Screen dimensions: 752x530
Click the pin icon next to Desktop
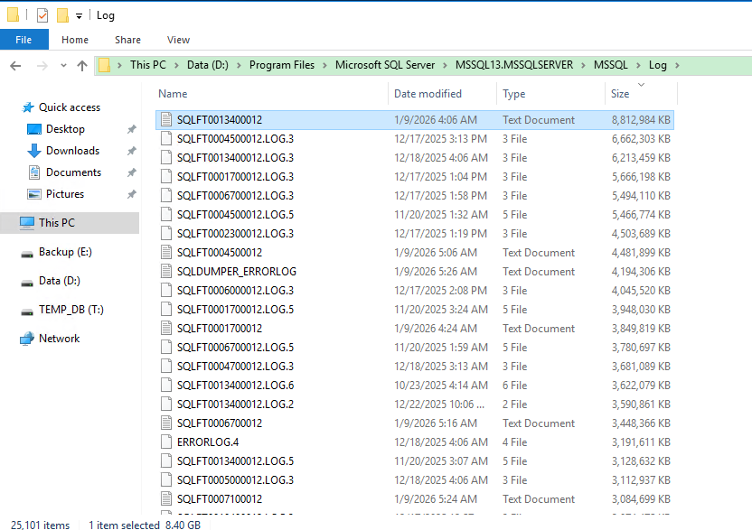(131, 129)
